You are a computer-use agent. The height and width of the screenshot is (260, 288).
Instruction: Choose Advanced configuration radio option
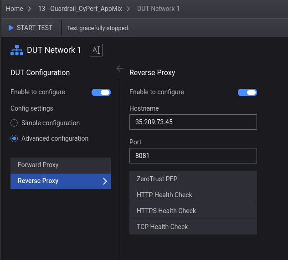click(x=14, y=138)
